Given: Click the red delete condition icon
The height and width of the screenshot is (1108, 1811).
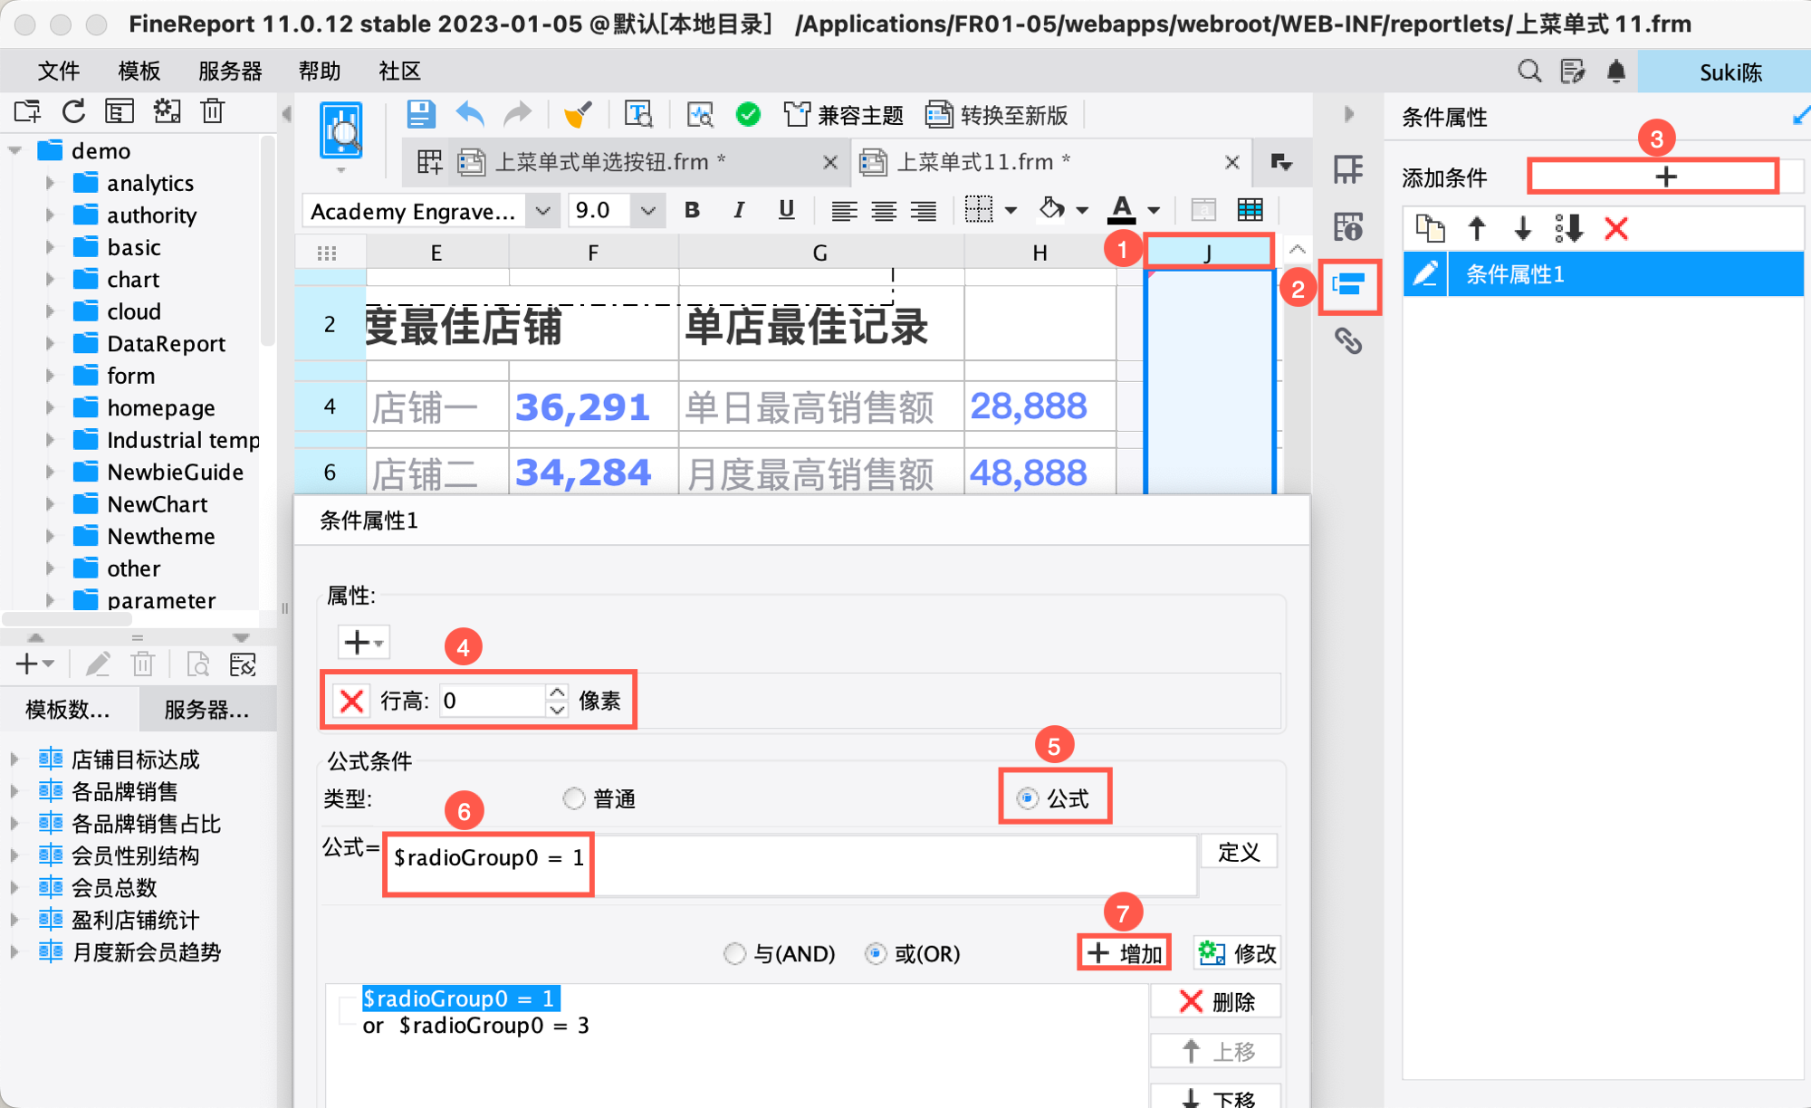Looking at the screenshot, I should pos(1616,228).
